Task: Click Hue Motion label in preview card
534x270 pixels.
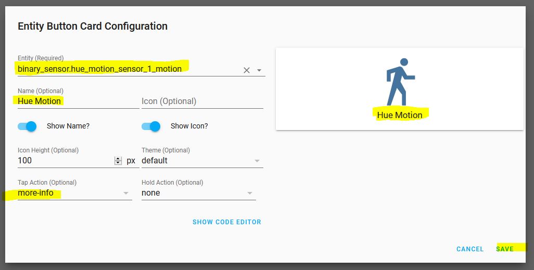Action: (400, 115)
